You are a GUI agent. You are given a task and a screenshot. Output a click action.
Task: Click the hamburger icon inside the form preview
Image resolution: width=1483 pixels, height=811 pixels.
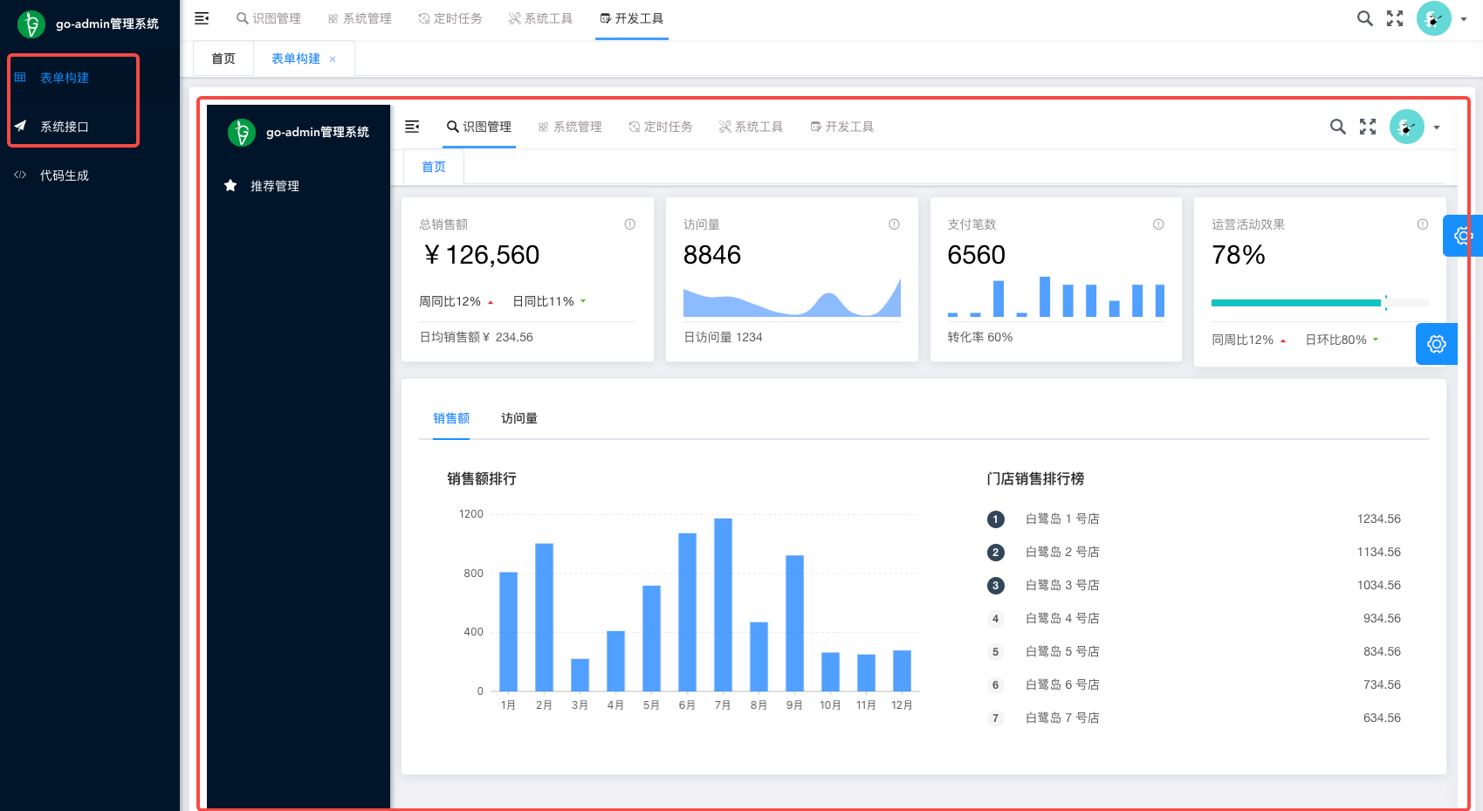(411, 127)
